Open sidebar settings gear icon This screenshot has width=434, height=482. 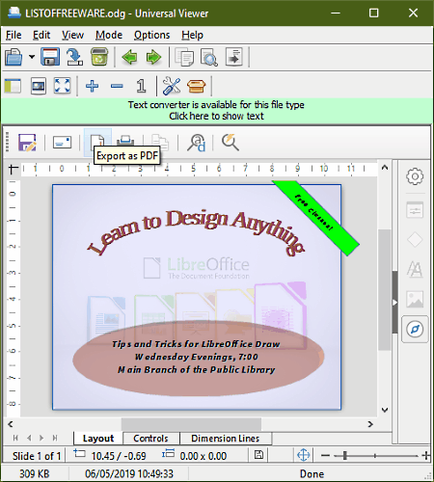coord(415,176)
